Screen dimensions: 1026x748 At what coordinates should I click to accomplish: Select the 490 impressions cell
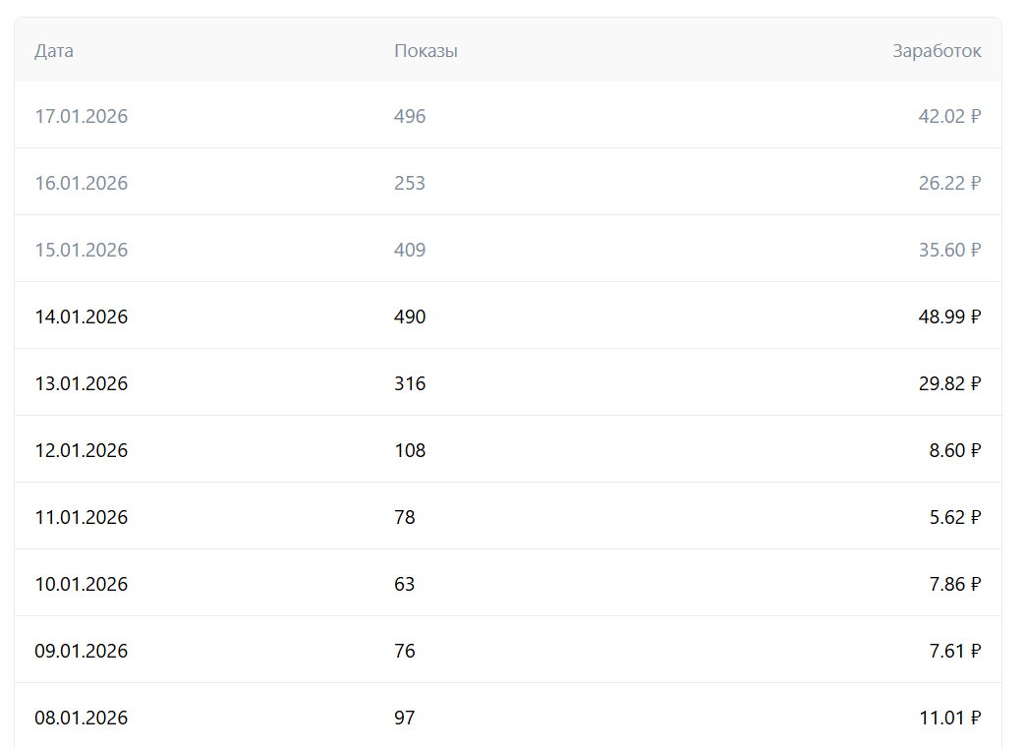[410, 316]
